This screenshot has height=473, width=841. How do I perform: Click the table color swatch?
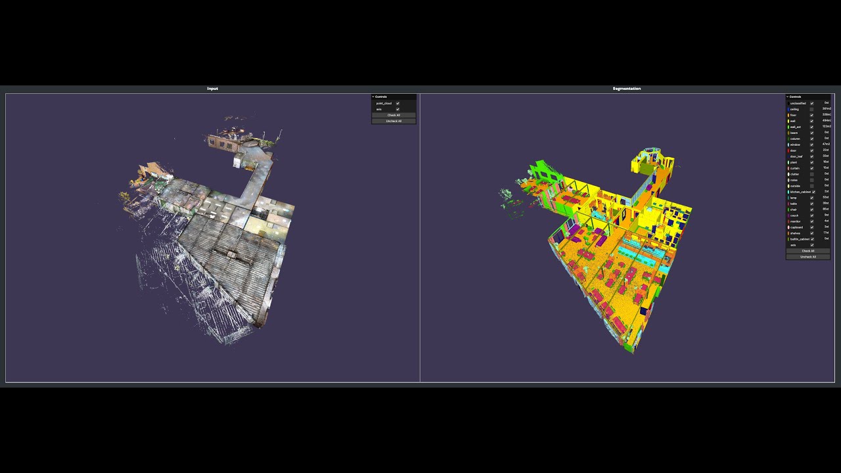pyautogui.click(x=788, y=204)
